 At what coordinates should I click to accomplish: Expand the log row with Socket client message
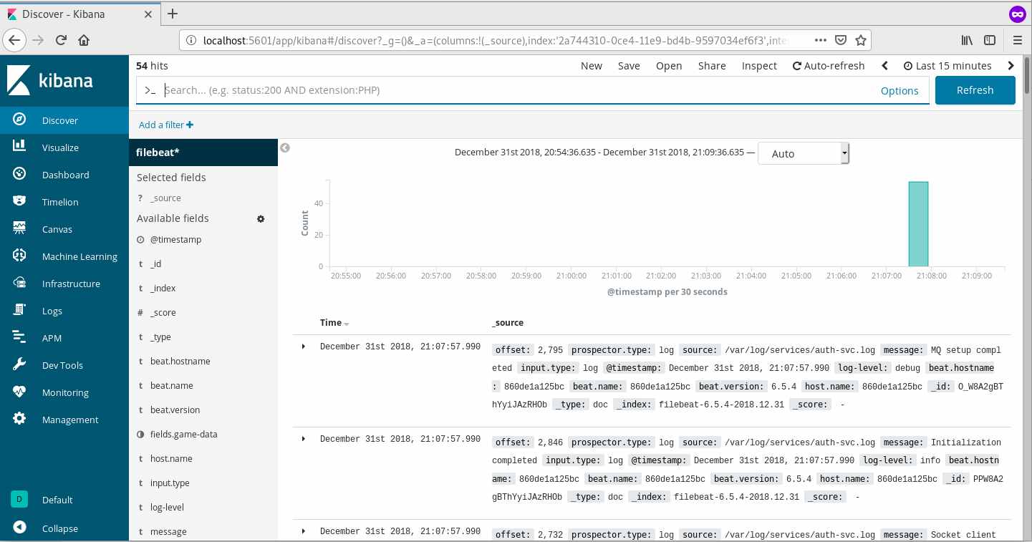tap(304, 531)
